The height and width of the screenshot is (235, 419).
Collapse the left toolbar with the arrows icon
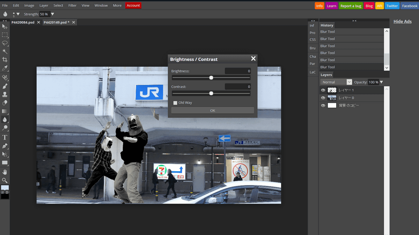(x=5, y=21)
